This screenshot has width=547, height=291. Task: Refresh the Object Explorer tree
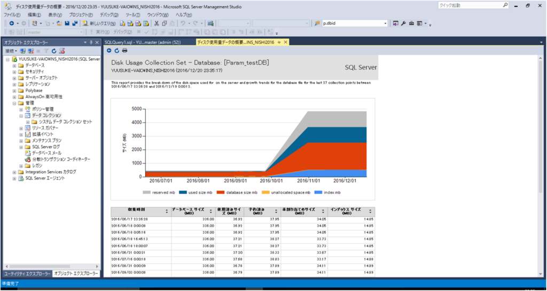click(54, 51)
